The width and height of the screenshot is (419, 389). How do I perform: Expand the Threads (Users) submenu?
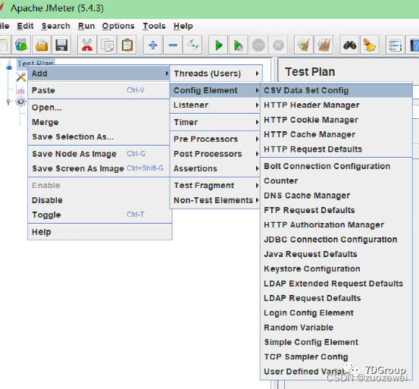(x=216, y=74)
